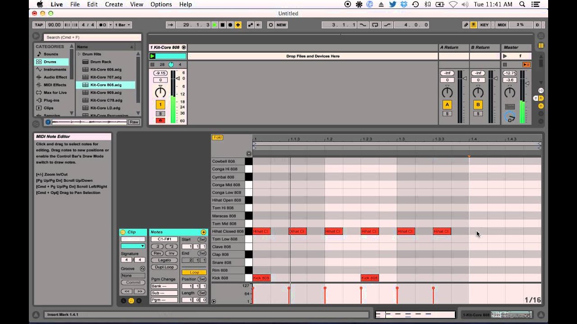Click the MIDI editor preview headphone icon
The width and height of the screenshot is (577, 324).
(x=249, y=153)
